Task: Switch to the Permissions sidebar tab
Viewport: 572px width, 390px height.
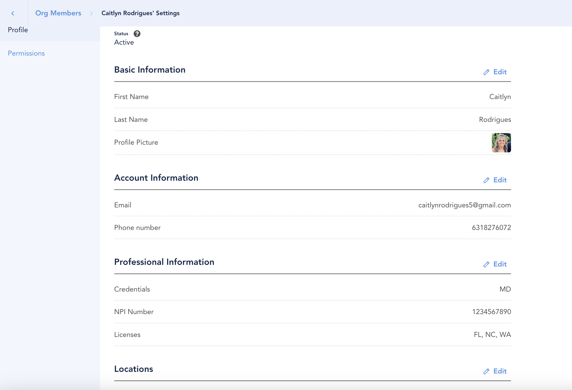Action: [x=26, y=53]
